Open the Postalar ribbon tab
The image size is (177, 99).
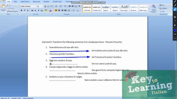click(46, 2)
